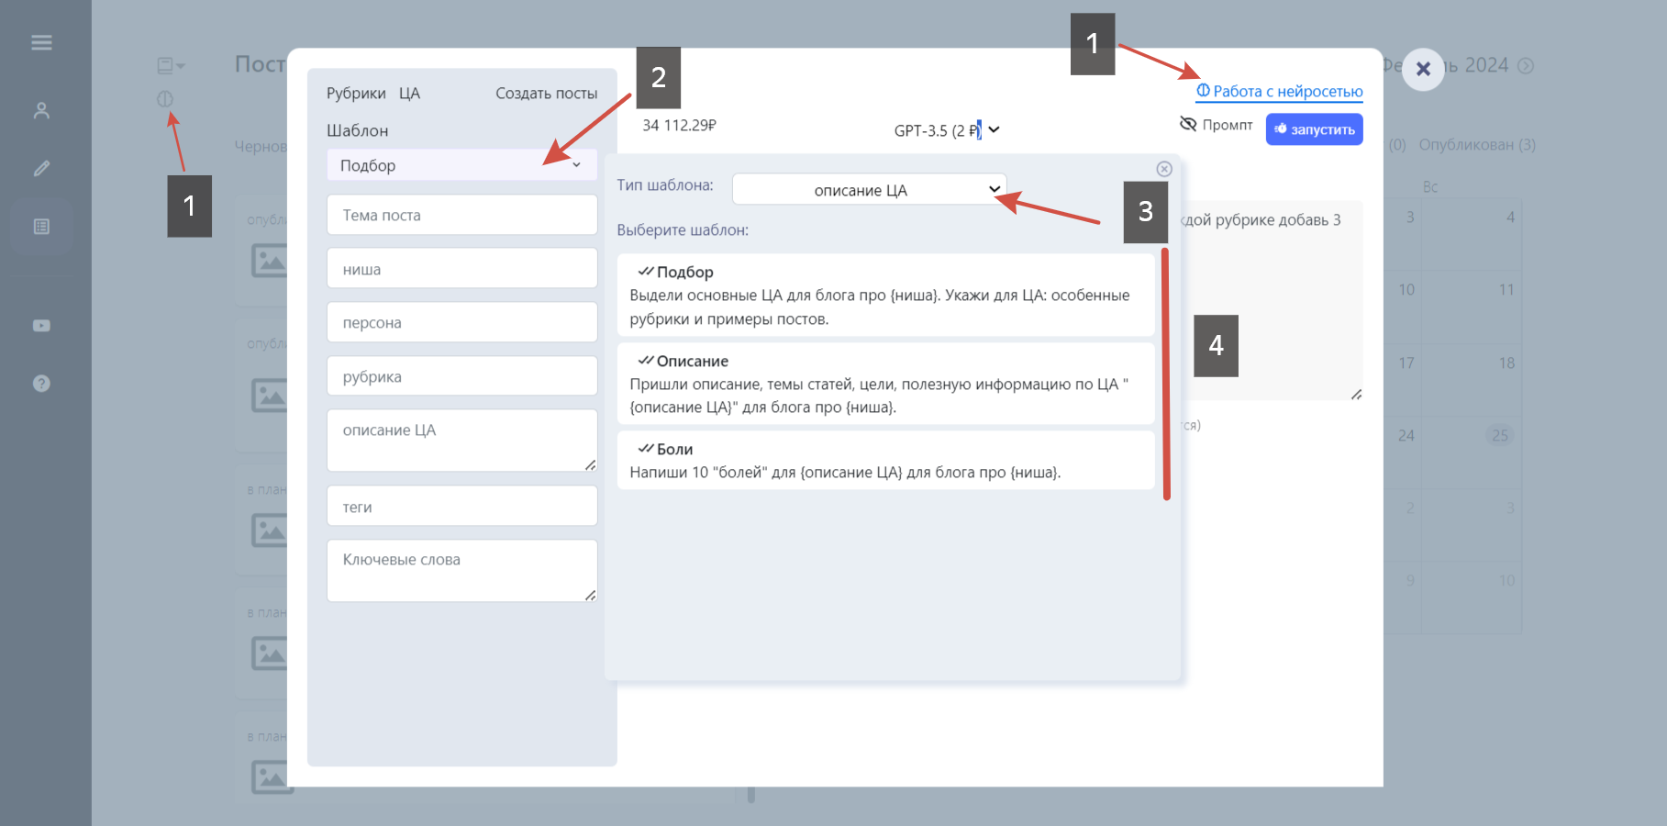Screen dimensions: 1667x826
Task: Close the template chooser panel
Action: tap(1164, 169)
